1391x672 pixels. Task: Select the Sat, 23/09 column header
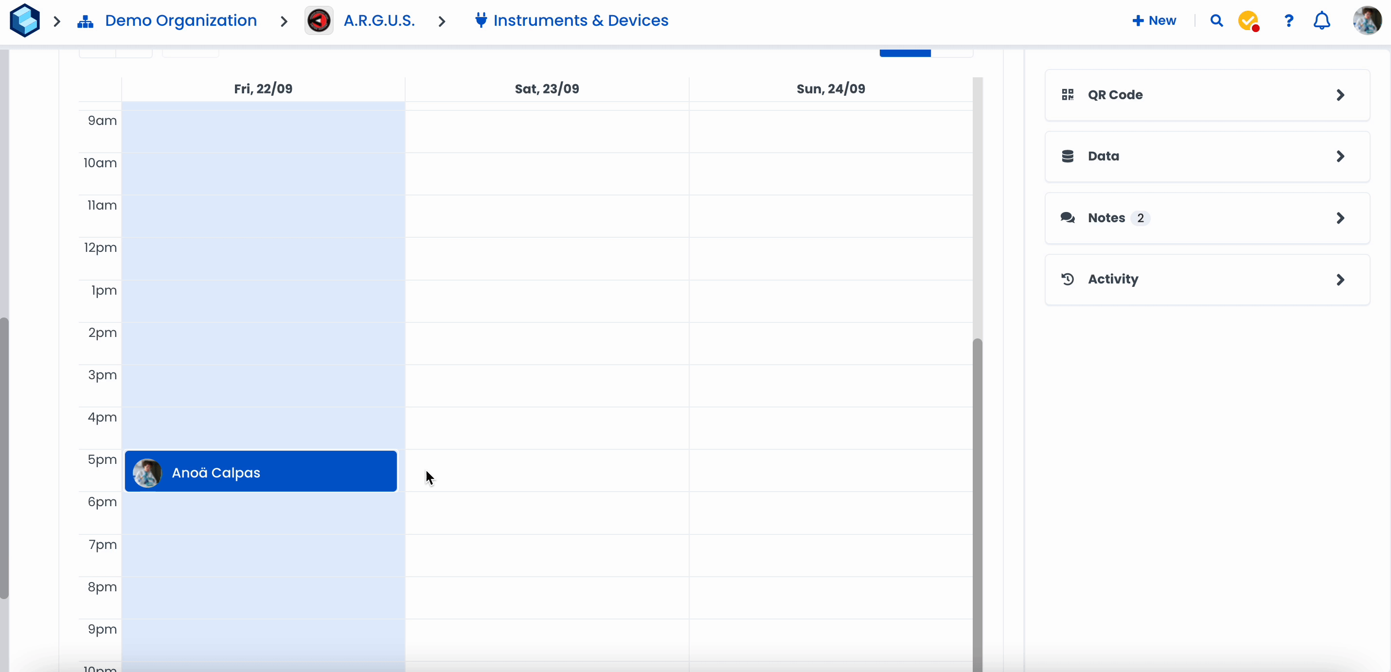[547, 88]
